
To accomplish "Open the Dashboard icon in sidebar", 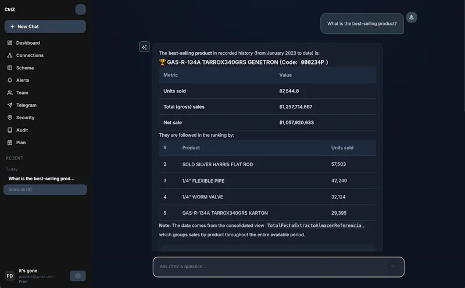I will tap(10, 42).
